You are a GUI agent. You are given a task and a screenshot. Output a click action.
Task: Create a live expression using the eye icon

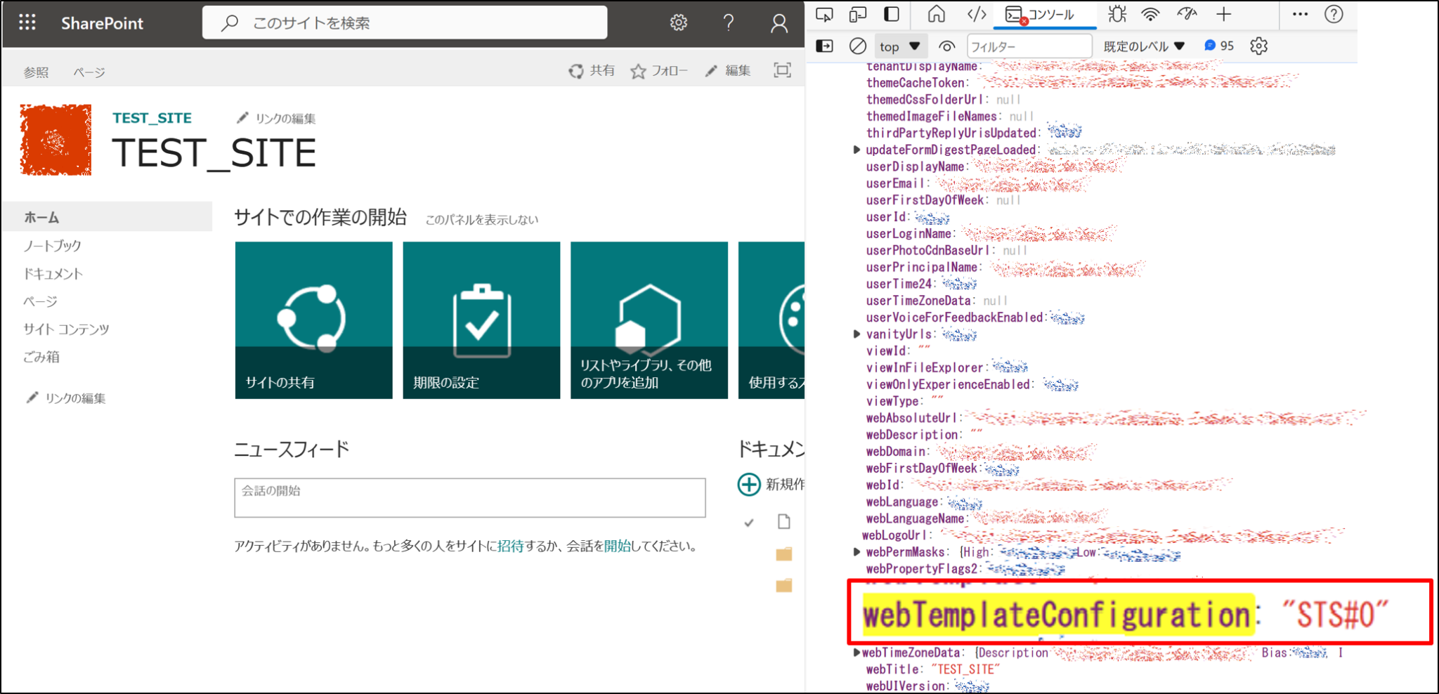click(x=947, y=46)
